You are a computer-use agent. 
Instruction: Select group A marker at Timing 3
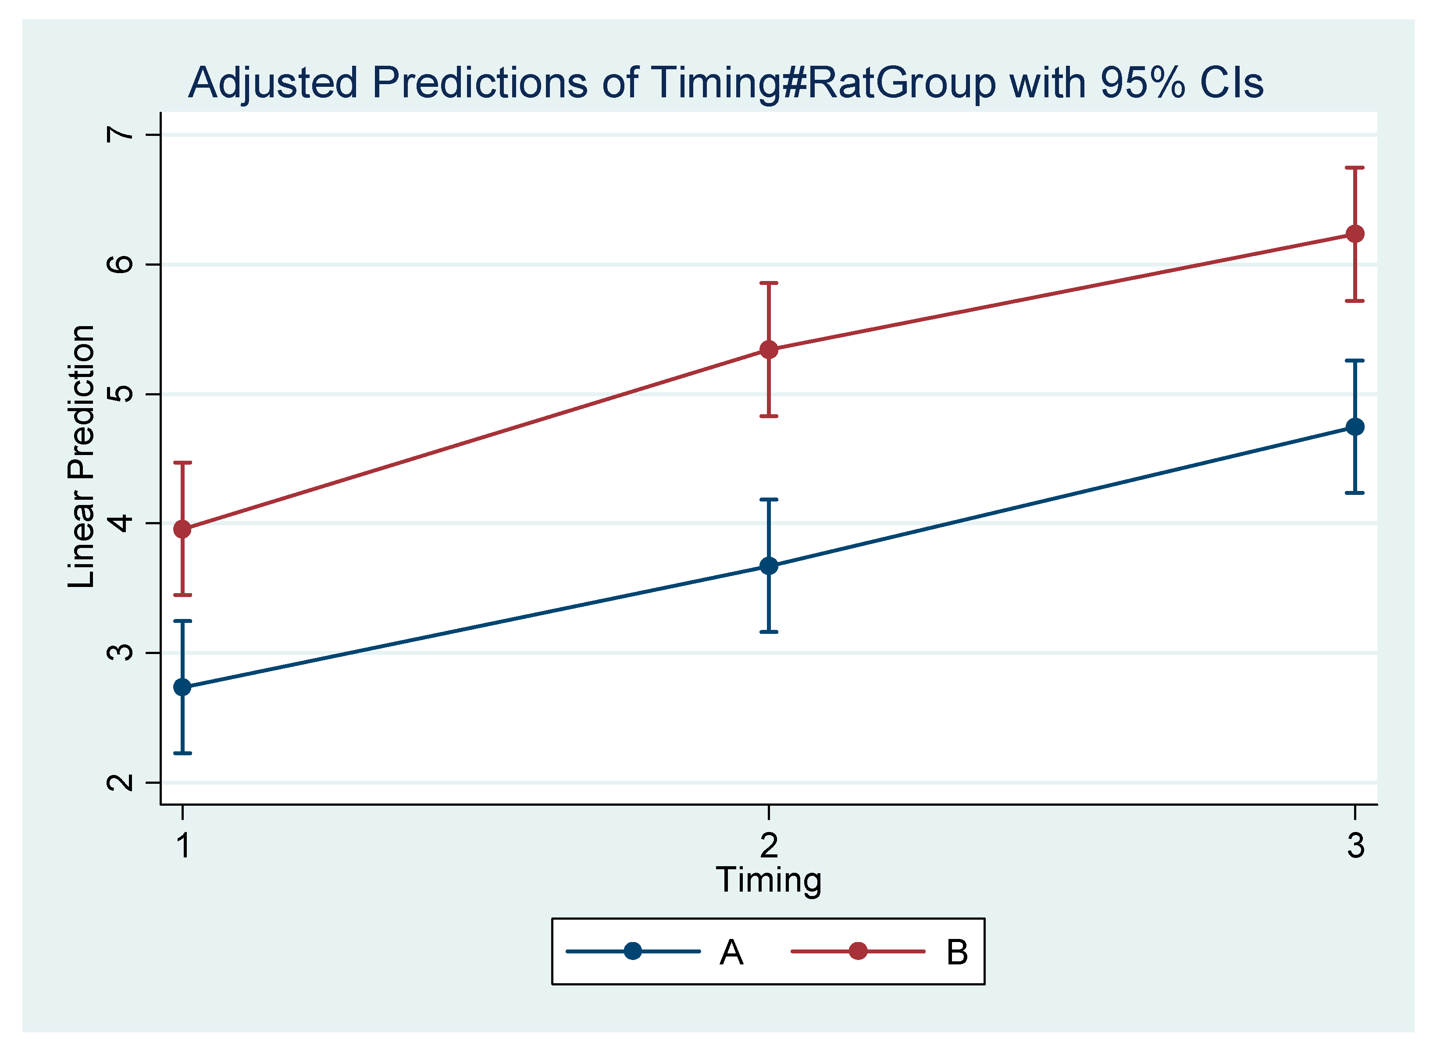click(x=1355, y=427)
